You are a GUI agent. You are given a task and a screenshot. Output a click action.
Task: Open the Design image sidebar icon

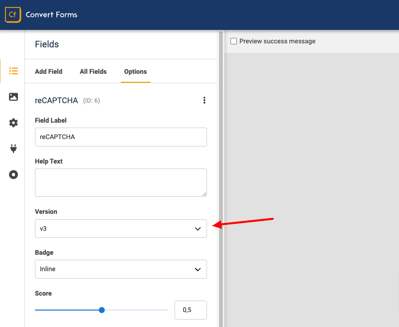coord(13,97)
